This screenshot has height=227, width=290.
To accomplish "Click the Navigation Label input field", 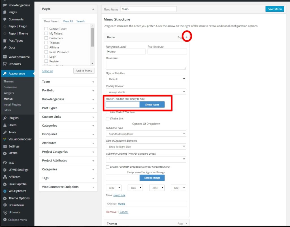I will [x=125, y=52].
